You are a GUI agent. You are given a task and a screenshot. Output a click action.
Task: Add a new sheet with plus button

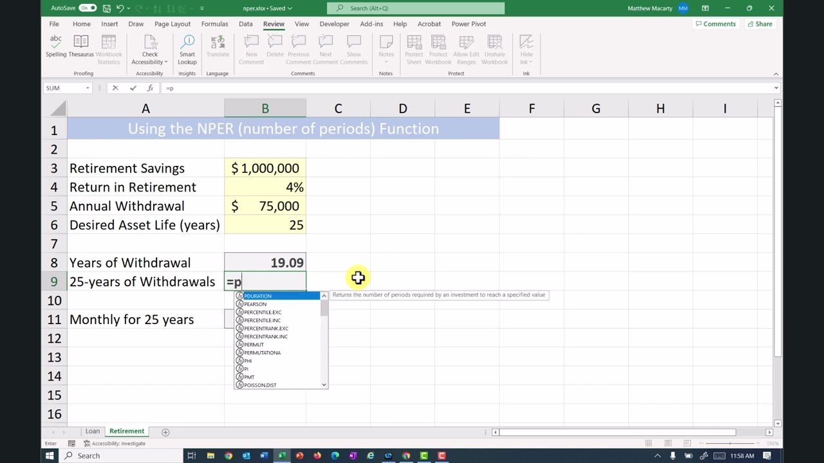(x=165, y=431)
